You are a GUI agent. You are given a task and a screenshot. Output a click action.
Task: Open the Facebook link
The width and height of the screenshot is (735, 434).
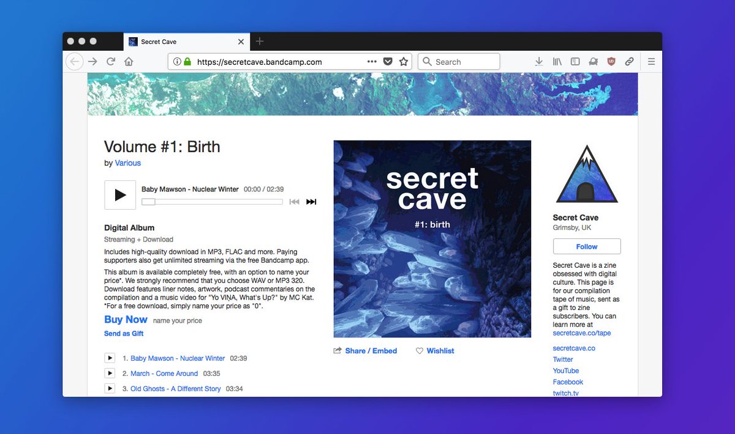568,382
